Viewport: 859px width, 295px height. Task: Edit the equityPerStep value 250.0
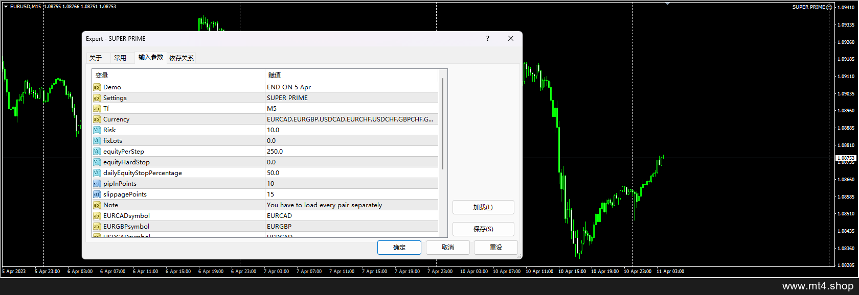tap(352, 152)
